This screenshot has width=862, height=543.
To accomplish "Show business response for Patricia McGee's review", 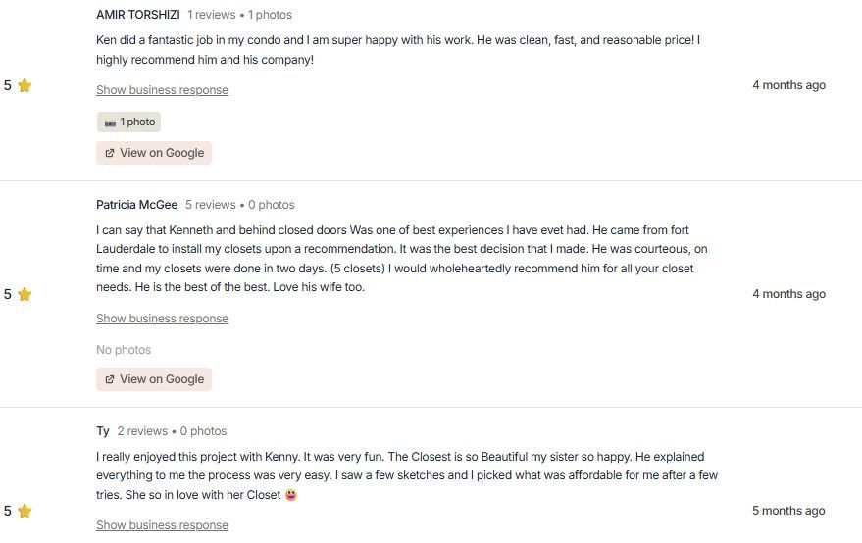I will click(x=162, y=319).
